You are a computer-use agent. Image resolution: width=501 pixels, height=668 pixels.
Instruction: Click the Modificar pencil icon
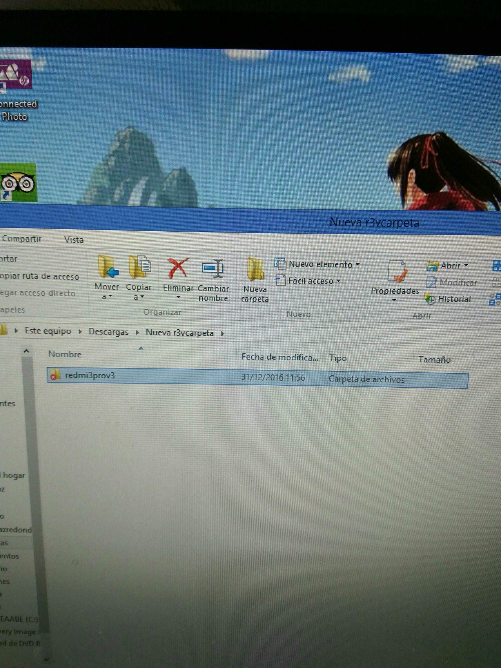[431, 282]
